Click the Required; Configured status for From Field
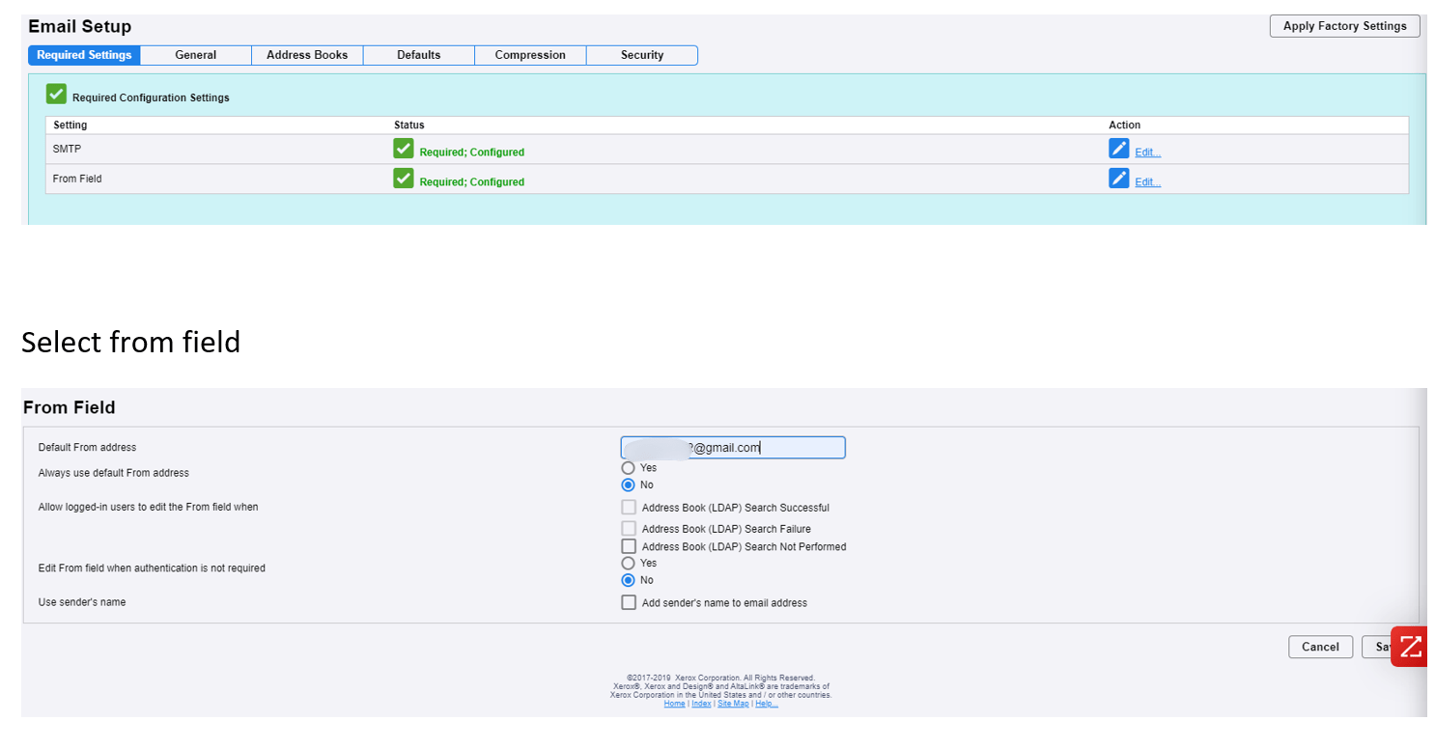This screenshot has height=748, width=1435. click(472, 182)
